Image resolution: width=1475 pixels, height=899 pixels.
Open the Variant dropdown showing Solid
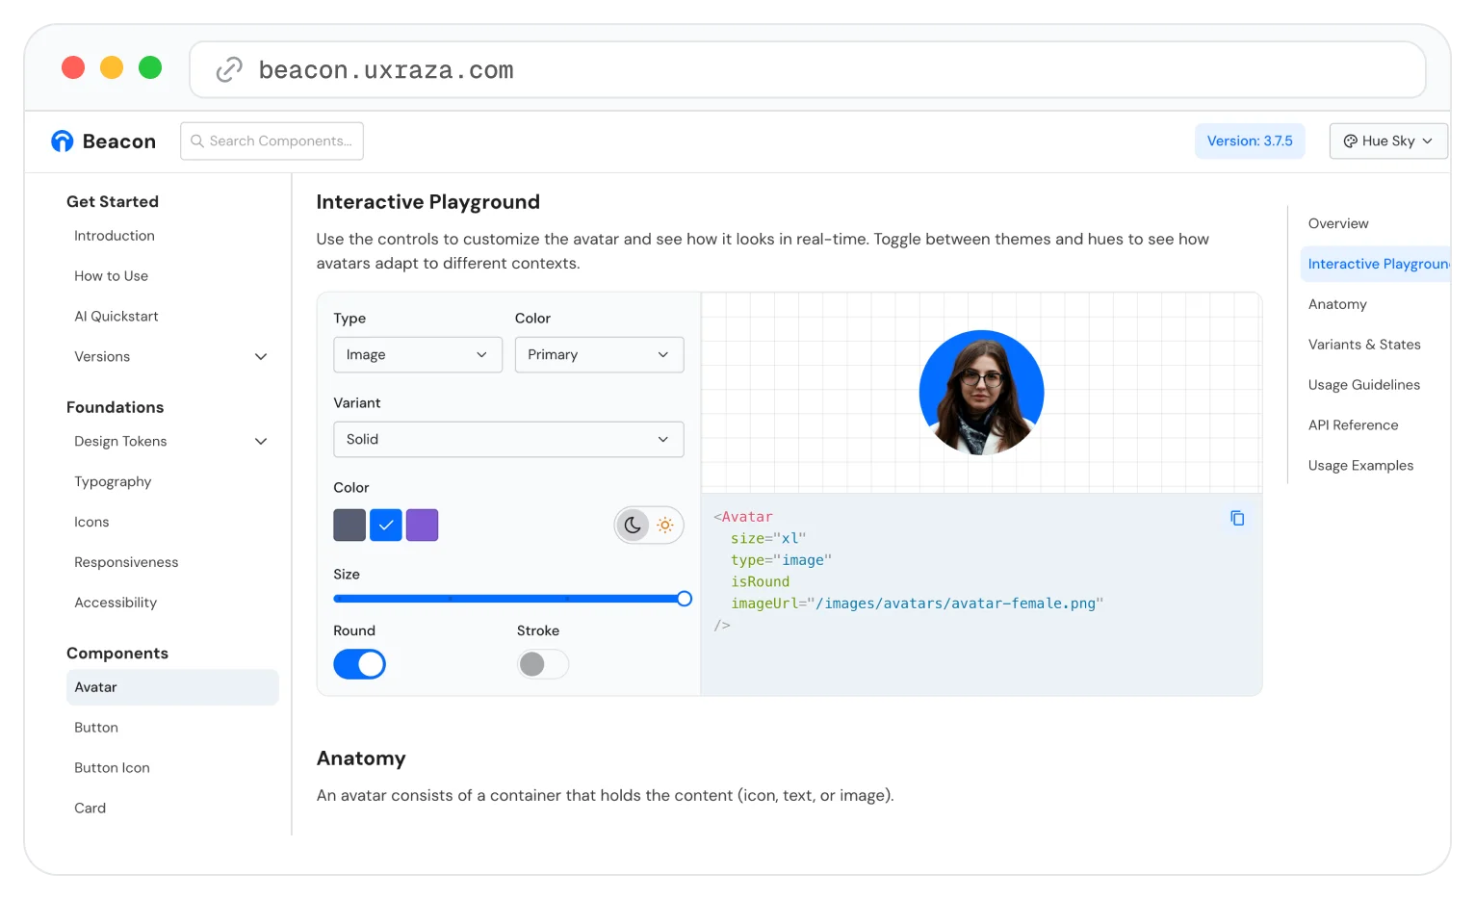508,439
